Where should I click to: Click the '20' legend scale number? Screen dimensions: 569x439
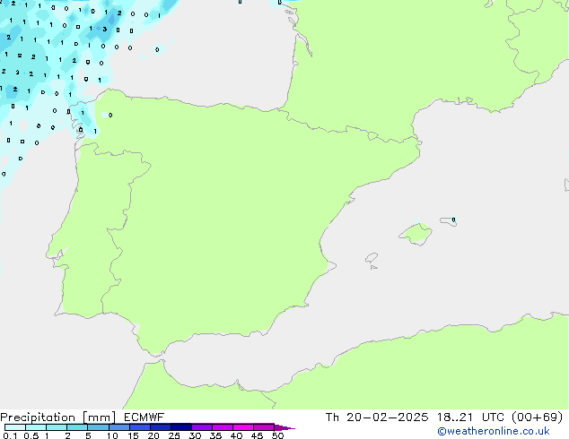[x=153, y=435]
